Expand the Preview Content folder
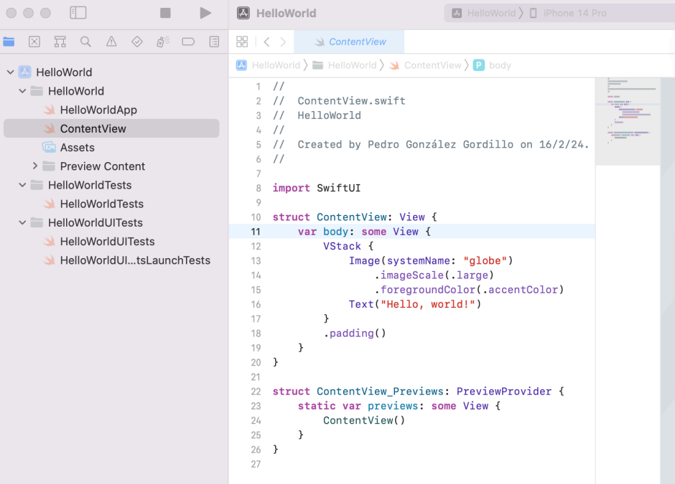The height and width of the screenshot is (484, 675). 35,166
